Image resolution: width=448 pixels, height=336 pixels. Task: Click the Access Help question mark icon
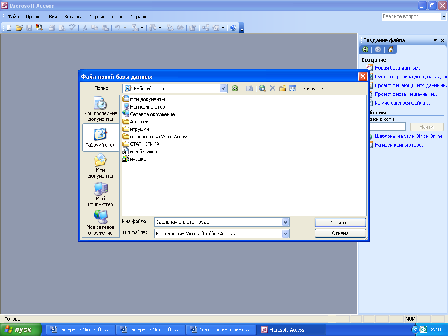(x=233, y=28)
